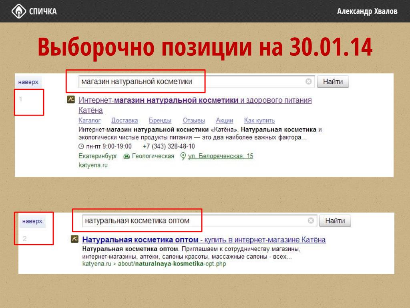Click position number '1' of first result
The height and width of the screenshot is (308, 410).
click(x=21, y=99)
